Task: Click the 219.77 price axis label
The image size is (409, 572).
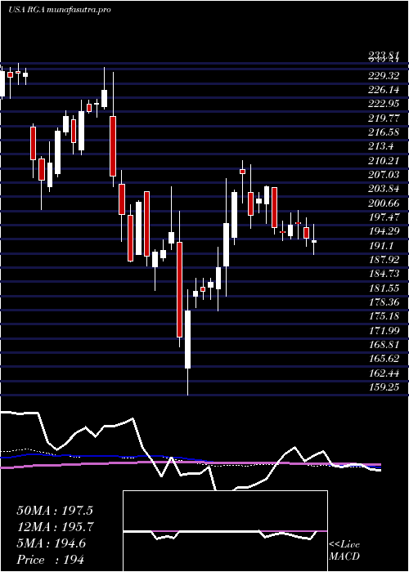Action: click(x=384, y=118)
